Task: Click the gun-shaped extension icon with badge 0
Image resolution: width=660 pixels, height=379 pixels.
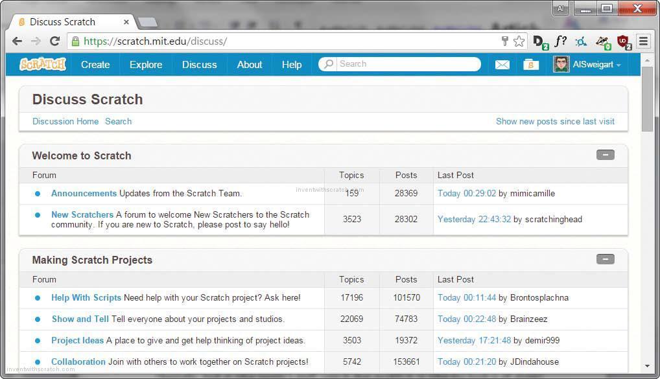Action: [603, 42]
